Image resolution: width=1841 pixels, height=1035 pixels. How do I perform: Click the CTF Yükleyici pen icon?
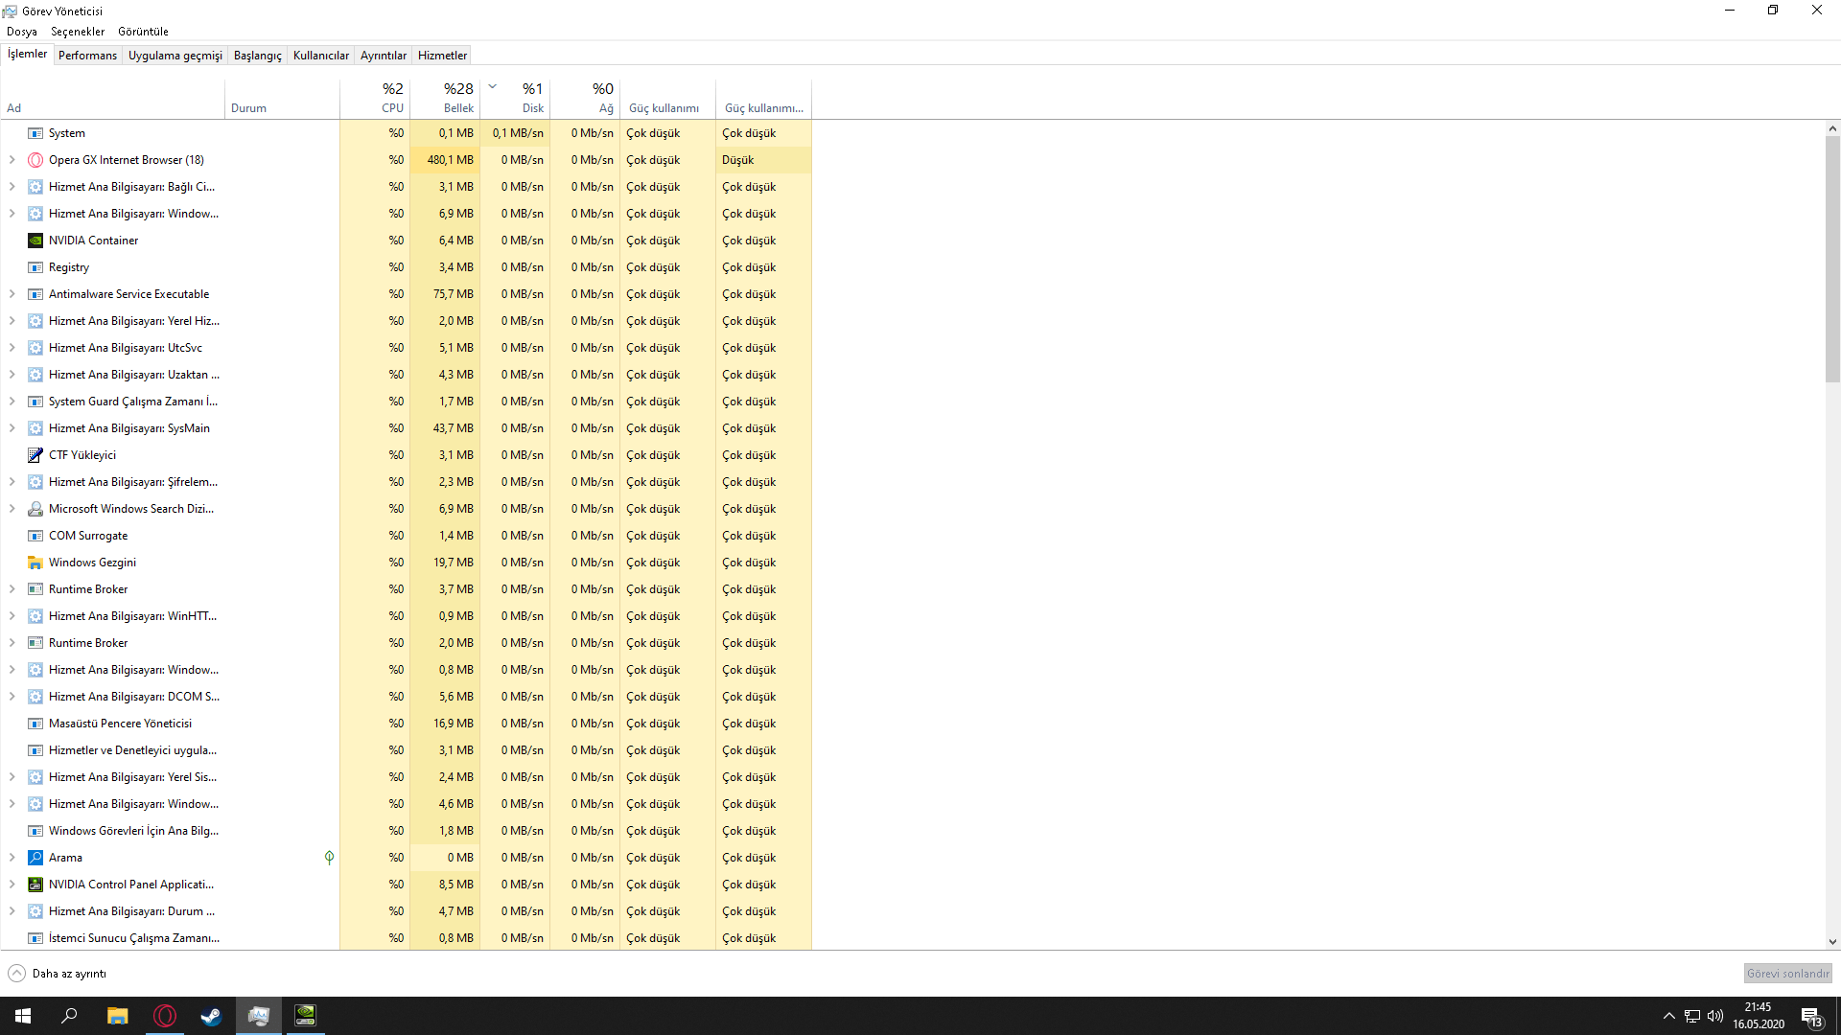click(x=35, y=455)
